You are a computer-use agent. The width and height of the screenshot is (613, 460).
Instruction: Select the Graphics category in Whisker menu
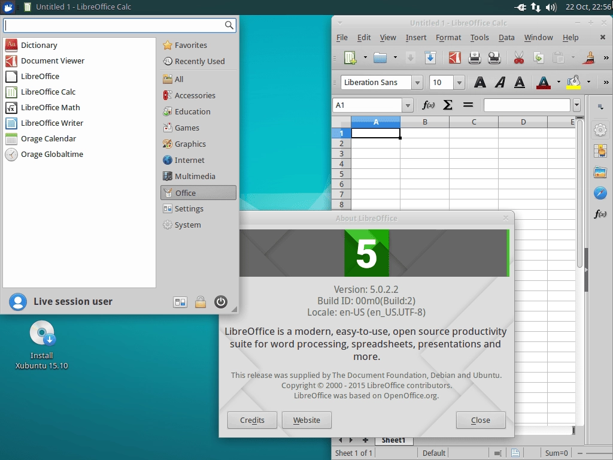(x=198, y=144)
